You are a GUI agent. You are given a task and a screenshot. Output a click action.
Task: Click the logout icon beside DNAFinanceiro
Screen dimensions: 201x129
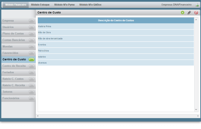197,5
